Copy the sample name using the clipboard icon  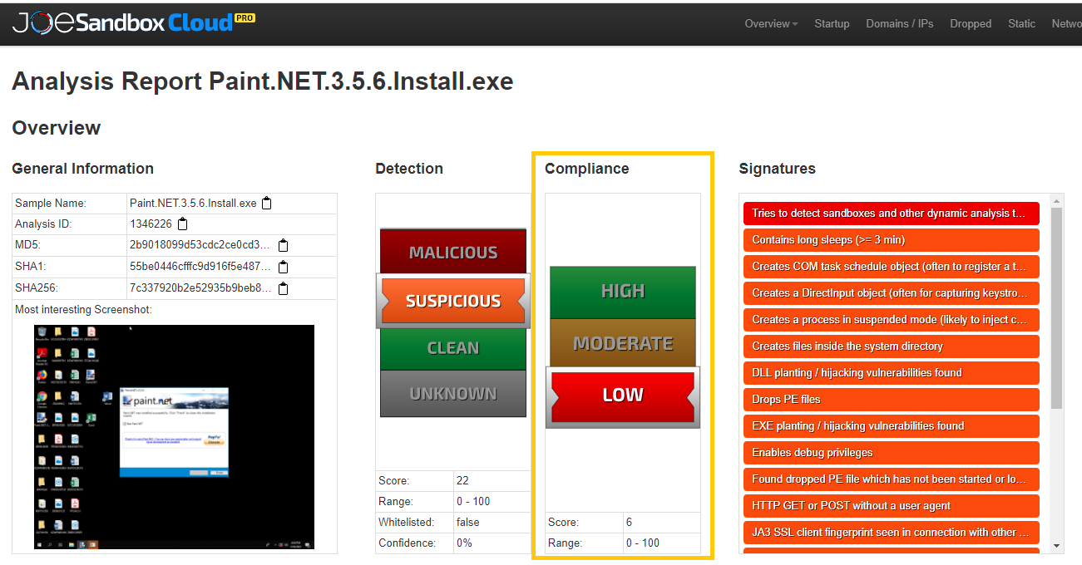266,202
